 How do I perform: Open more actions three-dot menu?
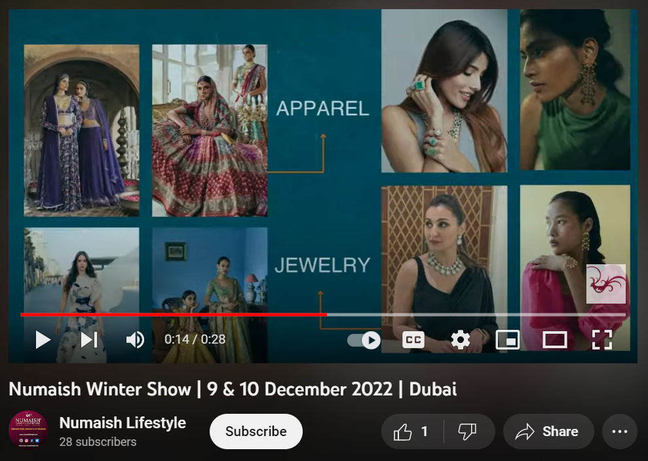(x=619, y=431)
